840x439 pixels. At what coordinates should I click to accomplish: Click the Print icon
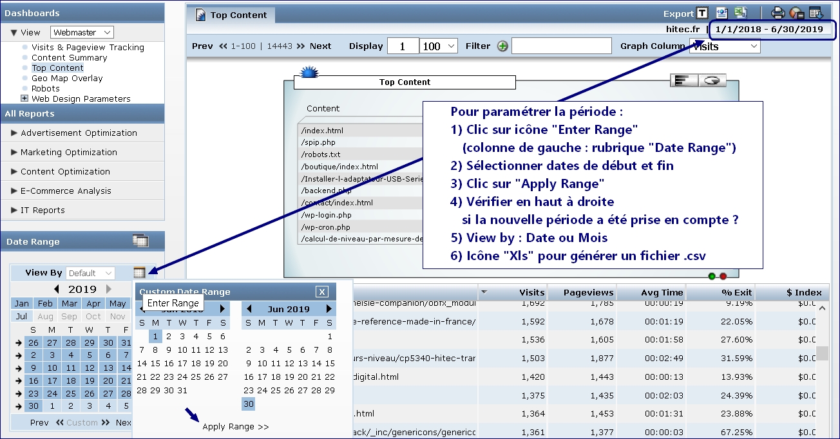[778, 13]
